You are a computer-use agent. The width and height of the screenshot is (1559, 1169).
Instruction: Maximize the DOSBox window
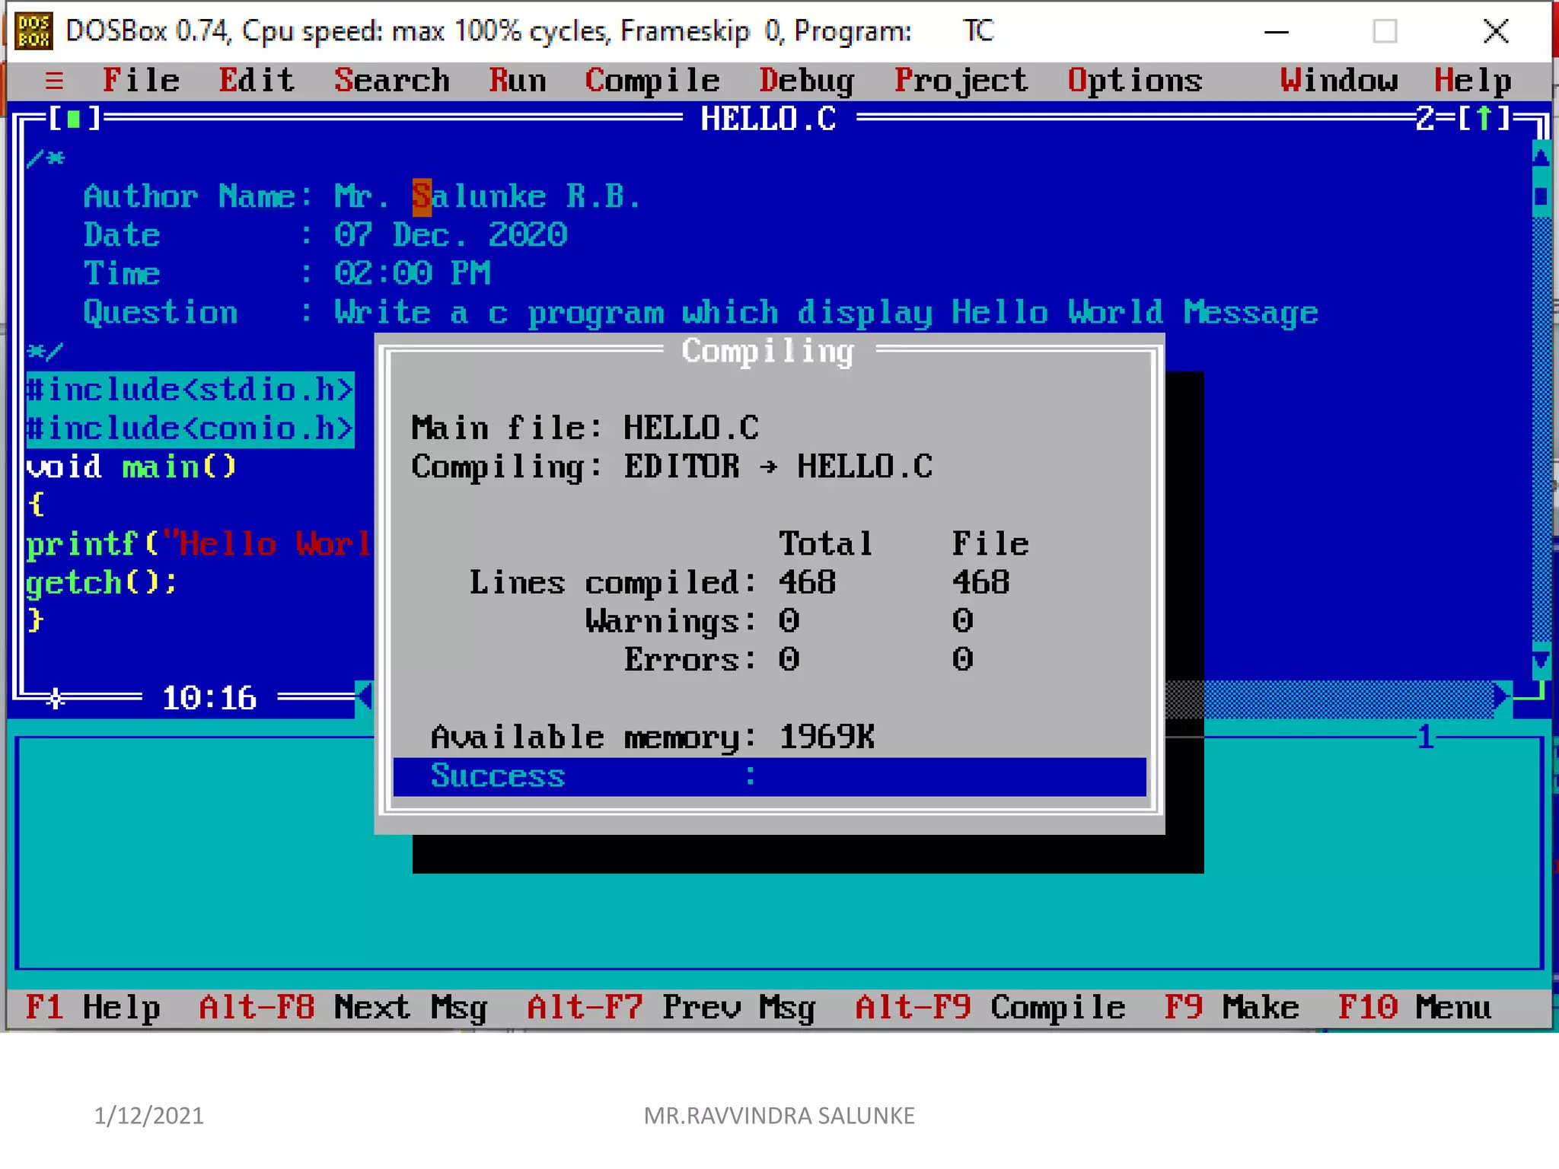[x=1385, y=32]
